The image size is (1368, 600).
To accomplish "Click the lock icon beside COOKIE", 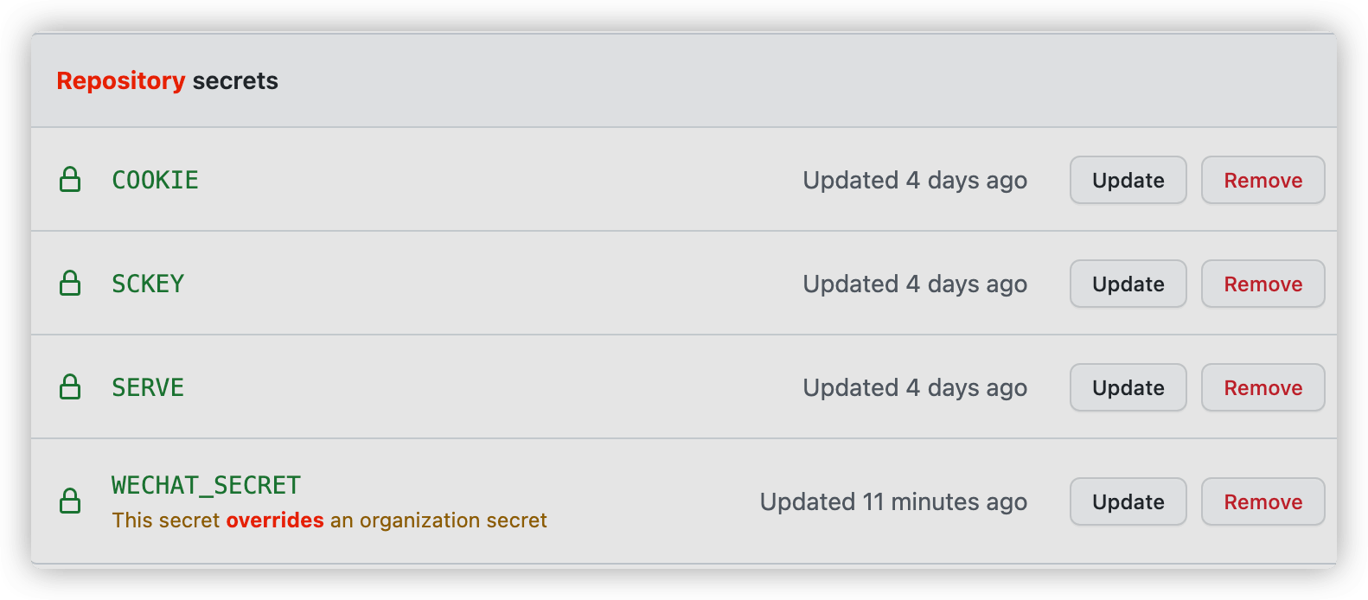I will point(70,180).
